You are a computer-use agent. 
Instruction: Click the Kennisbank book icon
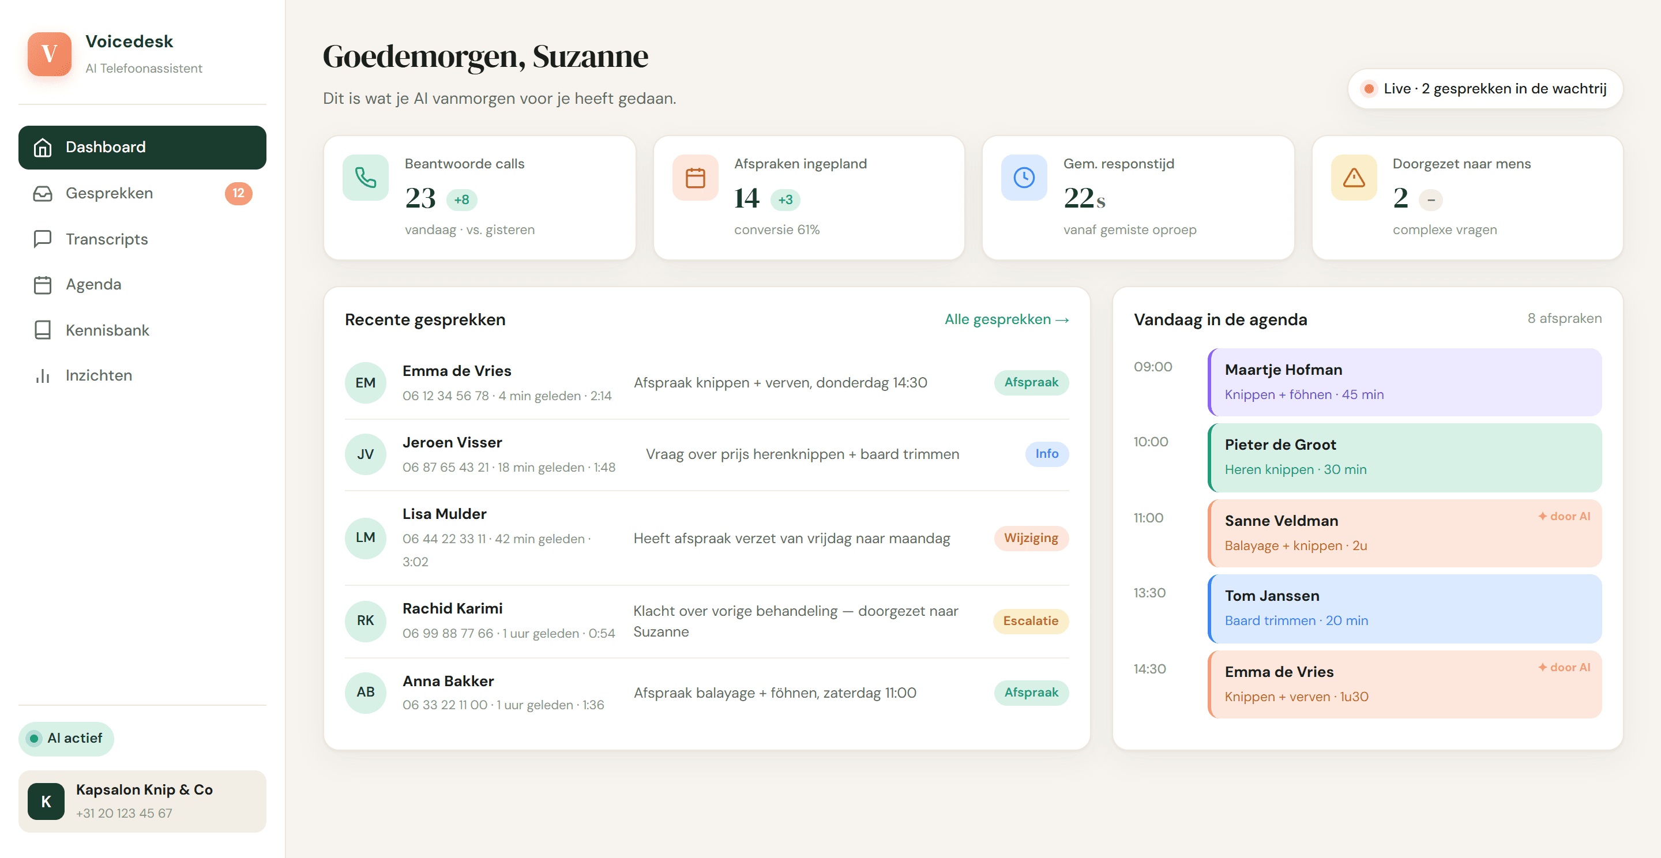pyautogui.click(x=43, y=330)
